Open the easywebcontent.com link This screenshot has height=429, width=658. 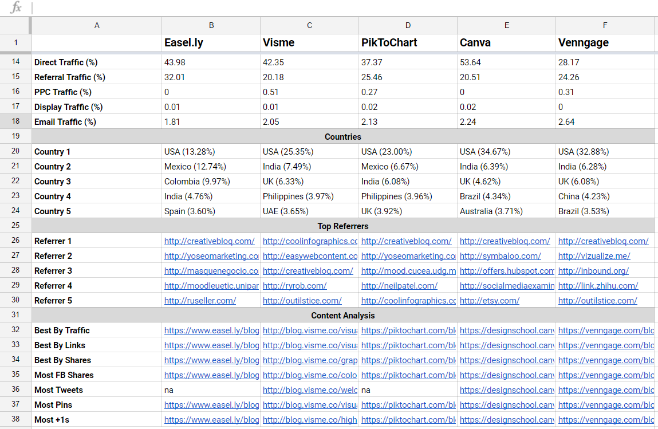tap(310, 255)
